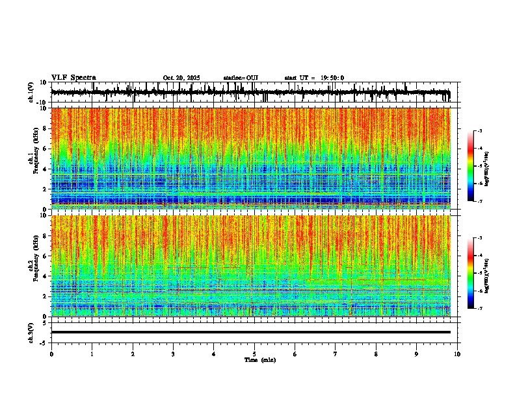Image resolution: width=515 pixels, height=397 pixels.
Task: Click the "2" tick label on Time axis
Action: [133, 354]
